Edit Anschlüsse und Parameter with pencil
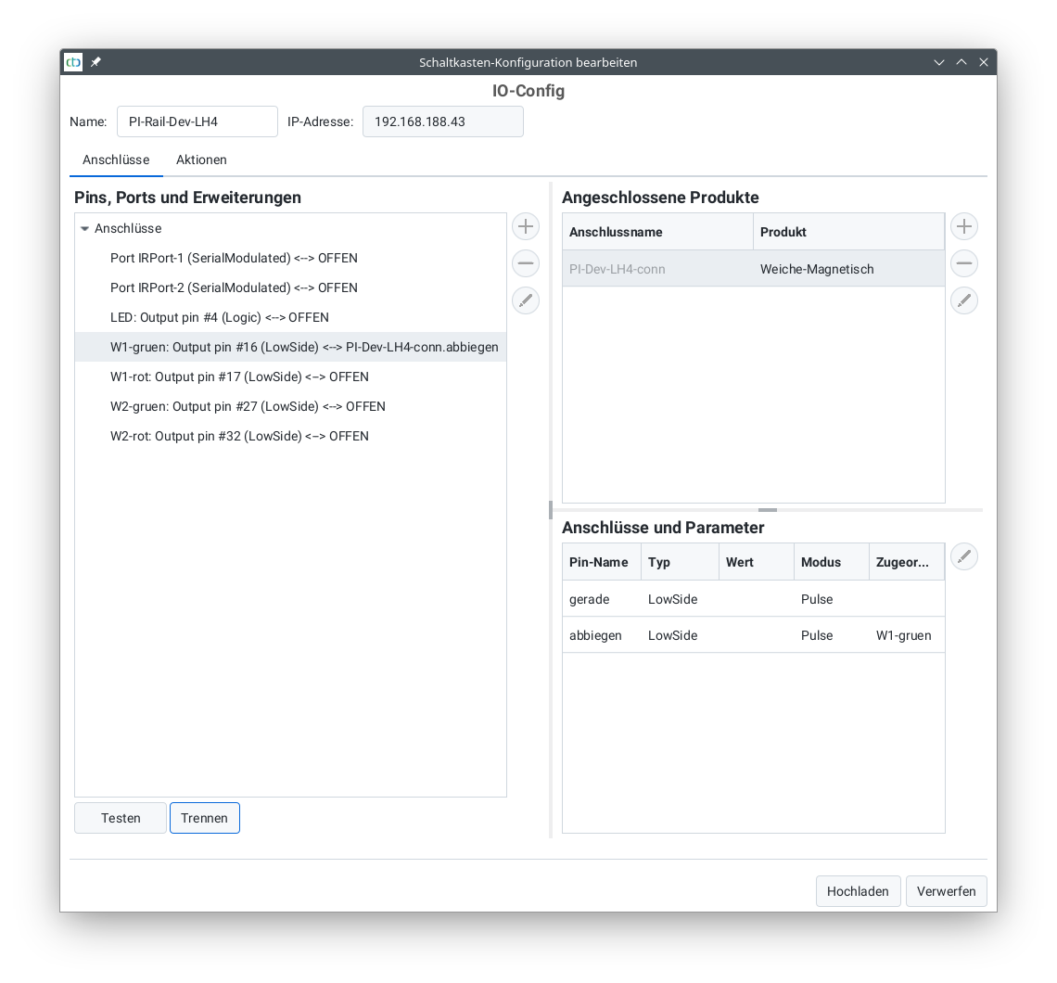Viewport: 1057px width, 983px height. coord(964,556)
